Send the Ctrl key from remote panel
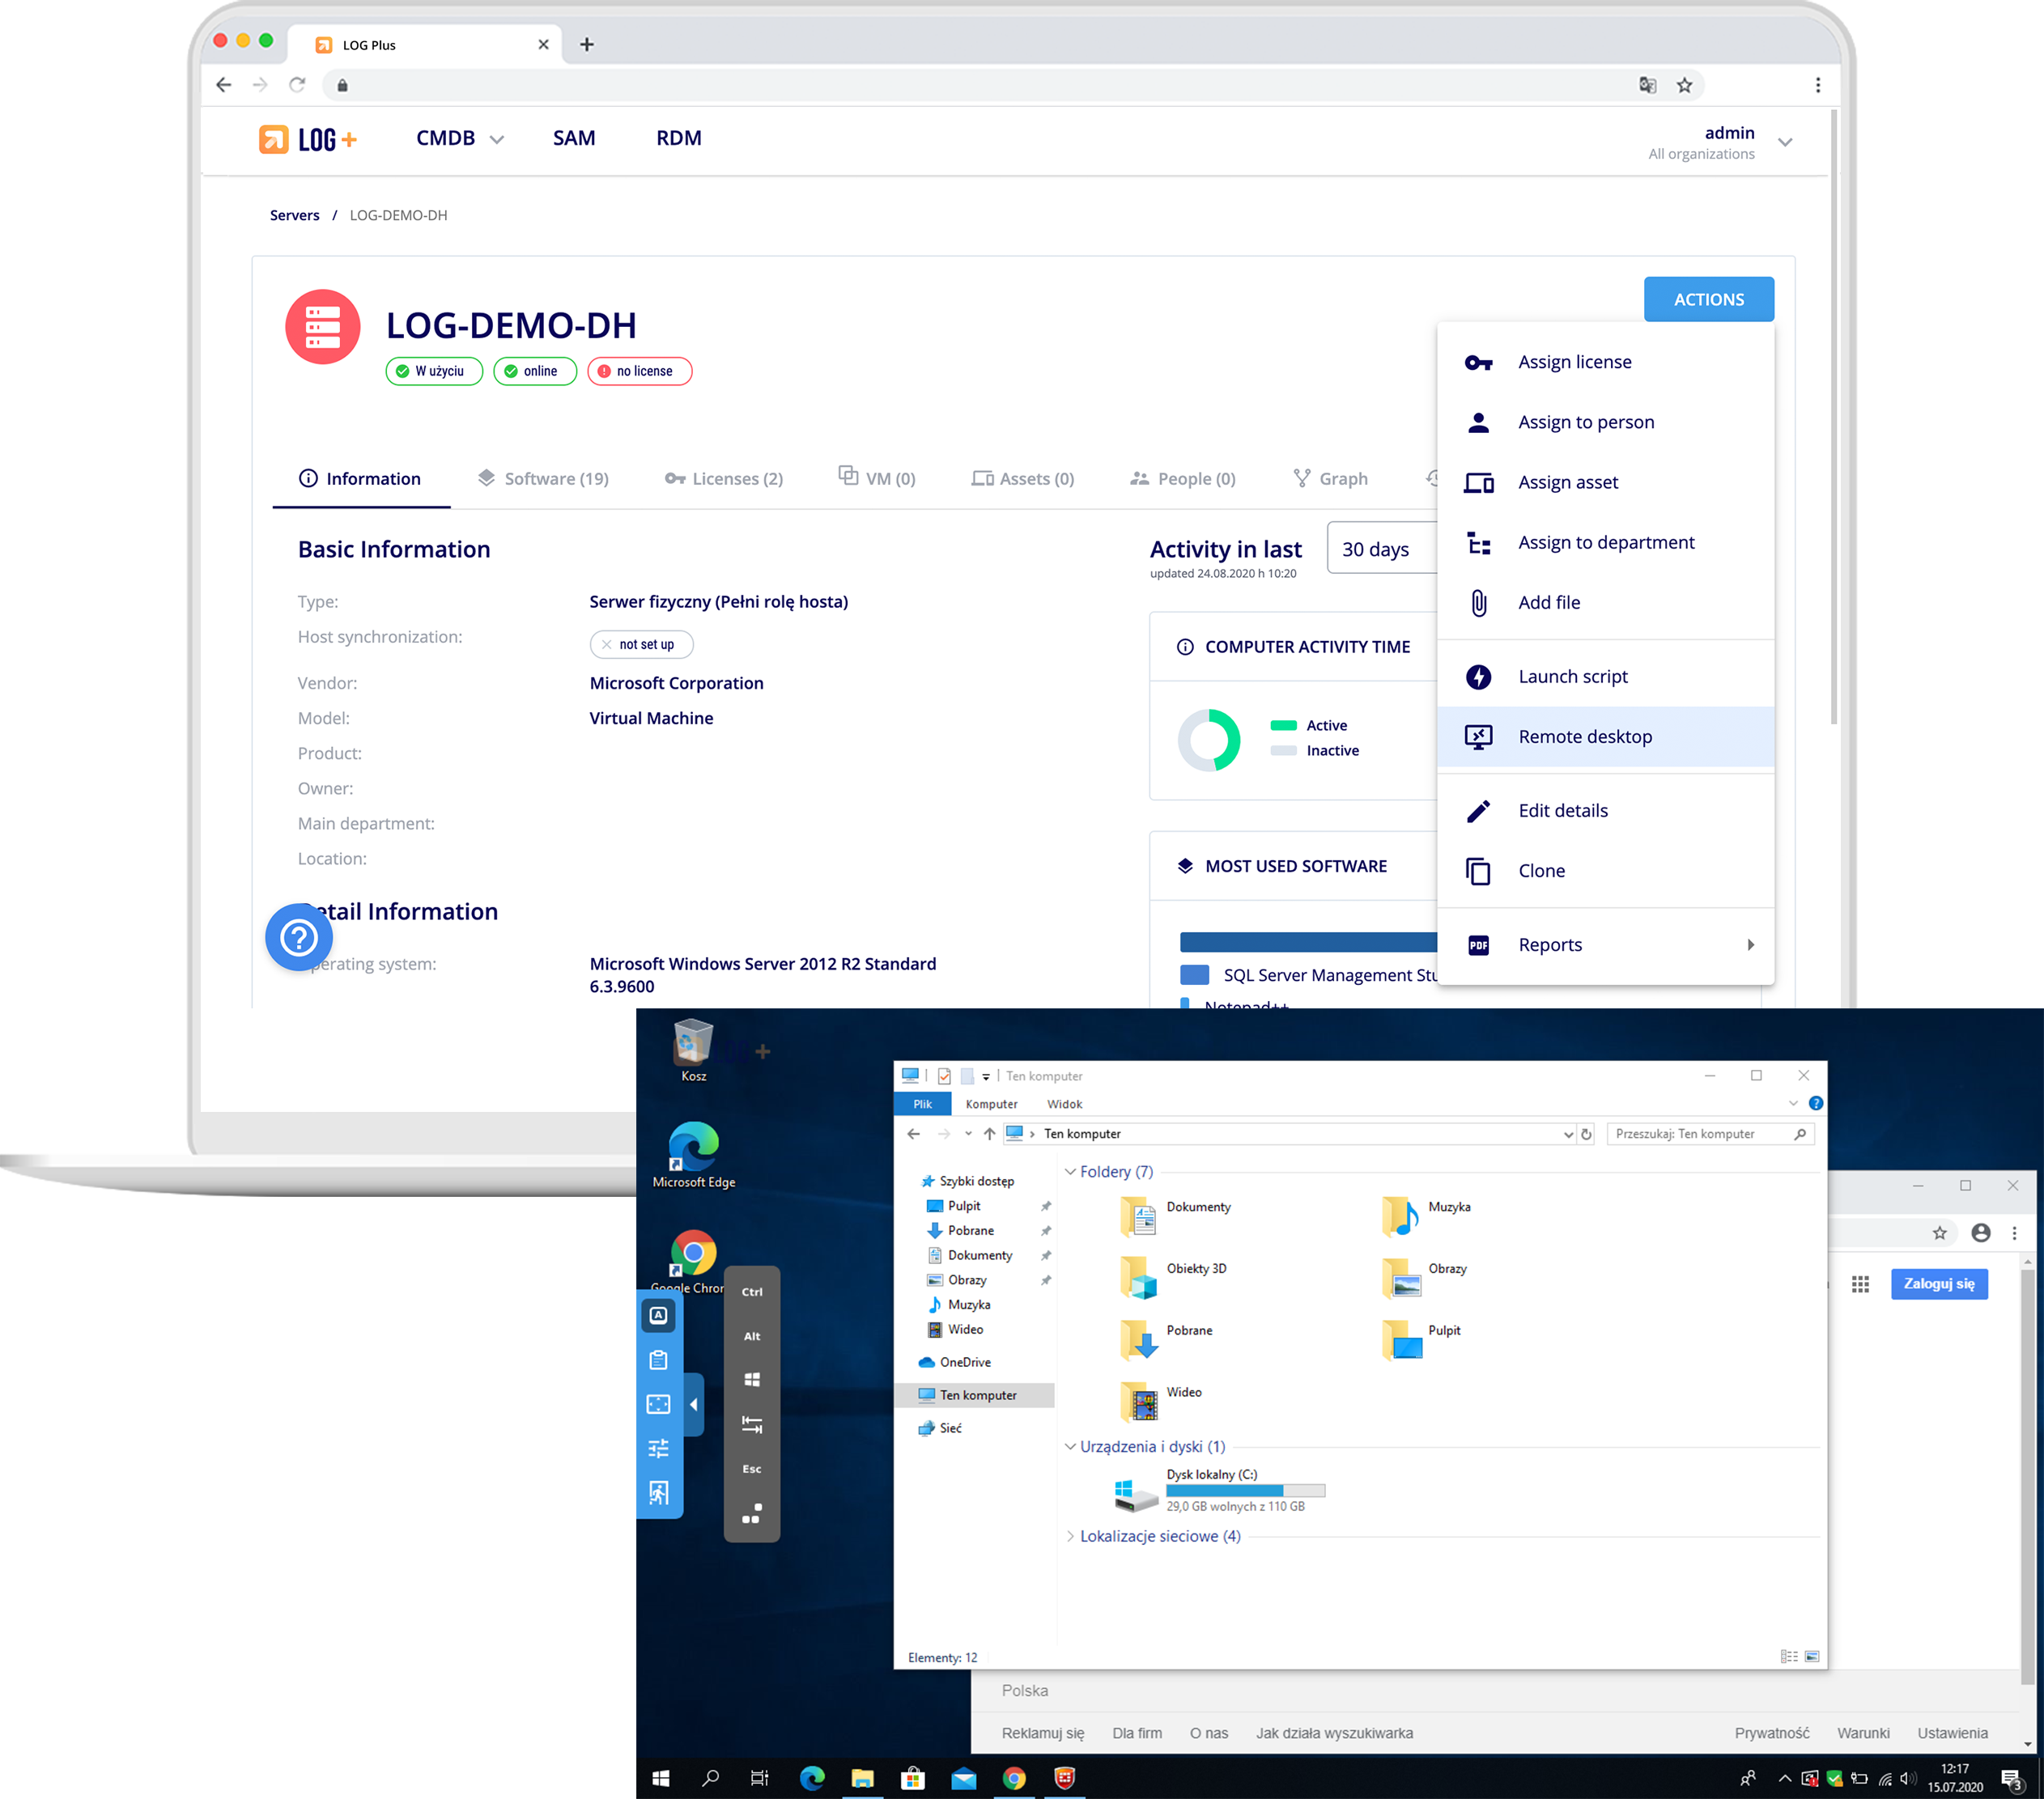The width and height of the screenshot is (2044, 1799). (x=752, y=1292)
